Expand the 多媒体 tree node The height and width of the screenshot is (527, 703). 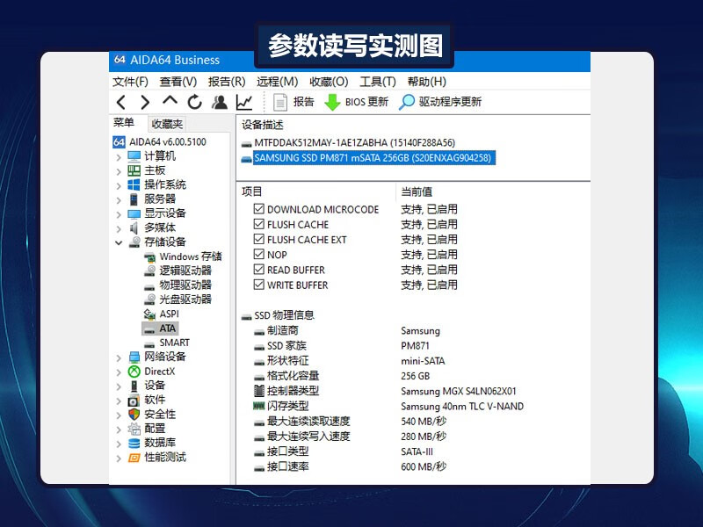119,229
